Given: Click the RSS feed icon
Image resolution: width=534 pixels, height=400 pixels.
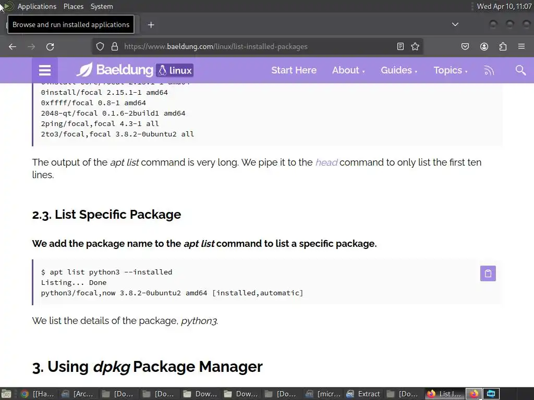Looking at the screenshot, I should [489, 70].
